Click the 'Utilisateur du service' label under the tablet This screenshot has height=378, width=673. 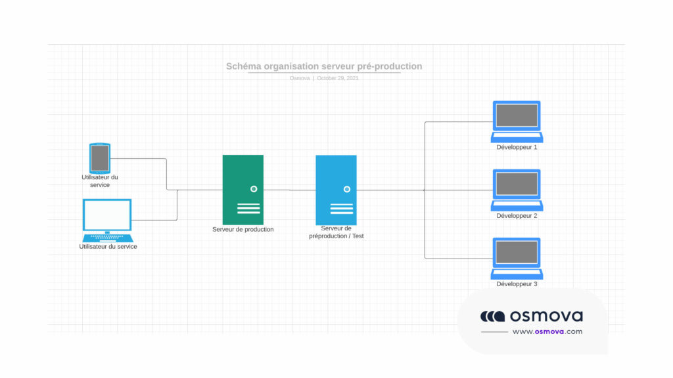100,181
